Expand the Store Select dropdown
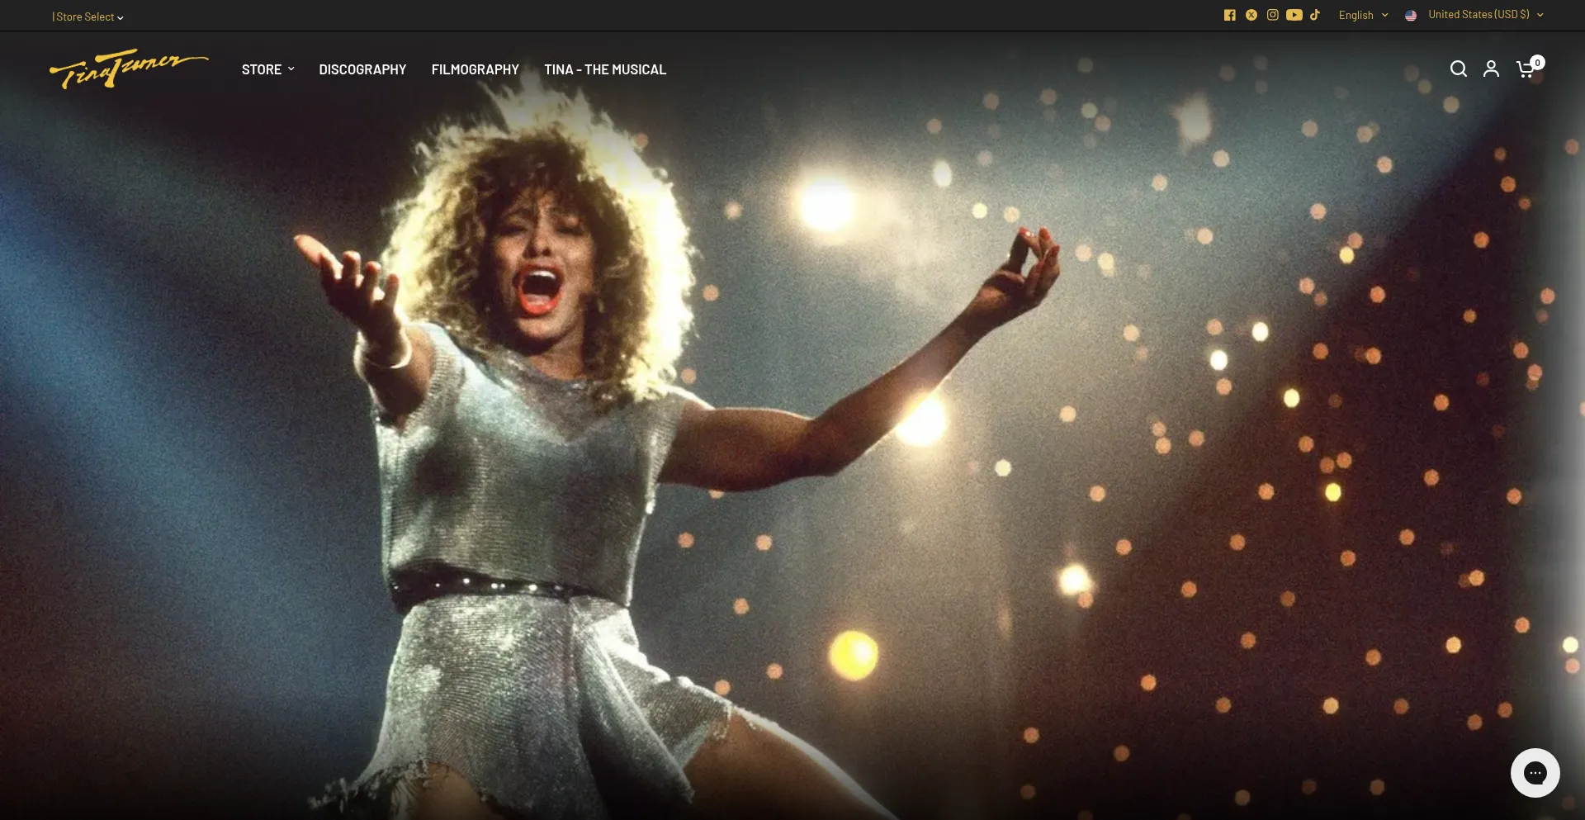 click(x=88, y=17)
